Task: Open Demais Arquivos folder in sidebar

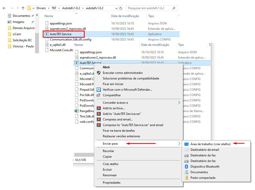Action: pyautogui.click(x=24, y=28)
